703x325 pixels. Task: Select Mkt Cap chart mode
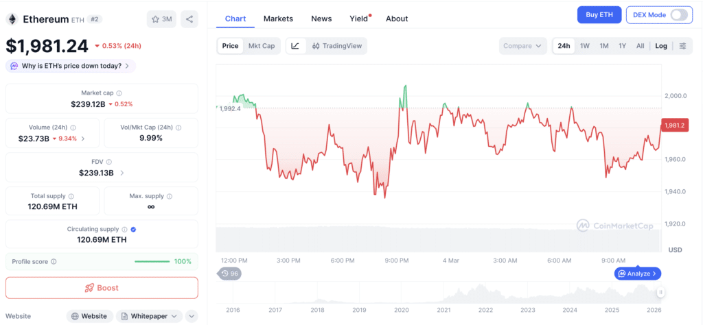[x=262, y=46]
